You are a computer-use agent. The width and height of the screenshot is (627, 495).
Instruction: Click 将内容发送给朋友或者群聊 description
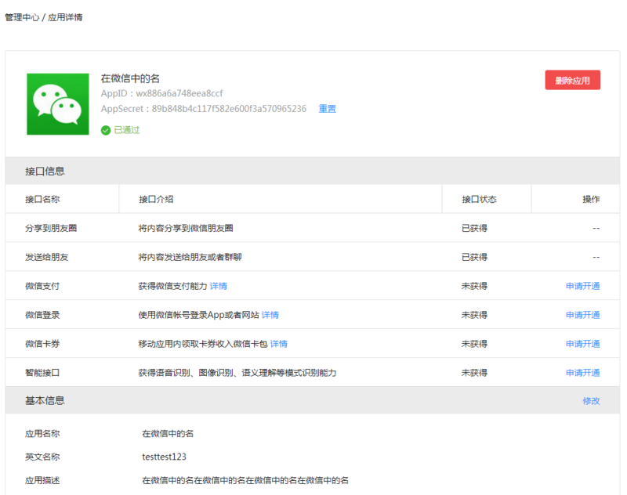[x=190, y=257]
